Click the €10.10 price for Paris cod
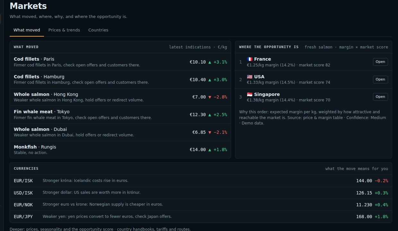 [198, 62]
